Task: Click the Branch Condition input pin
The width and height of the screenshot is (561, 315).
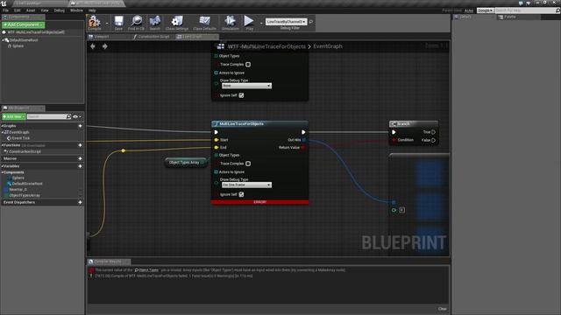Action: [x=394, y=140]
